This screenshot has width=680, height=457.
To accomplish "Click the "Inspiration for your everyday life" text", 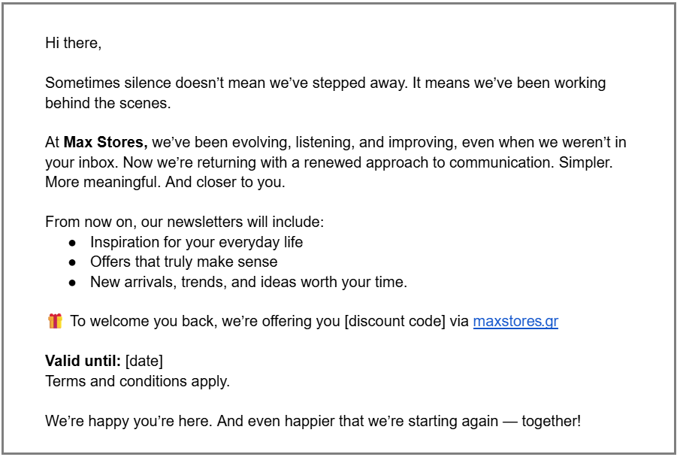I will click(196, 242).
